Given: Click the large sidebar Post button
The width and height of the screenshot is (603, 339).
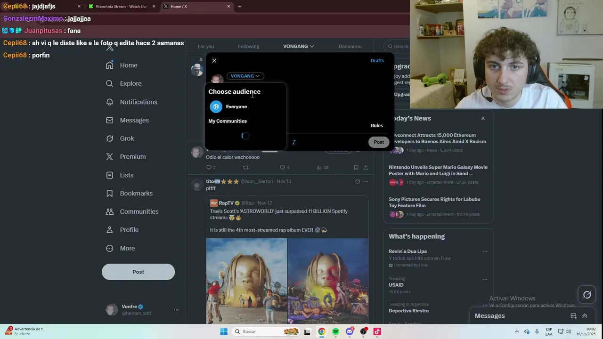Looking at the screenshot, I should (138, 272).
